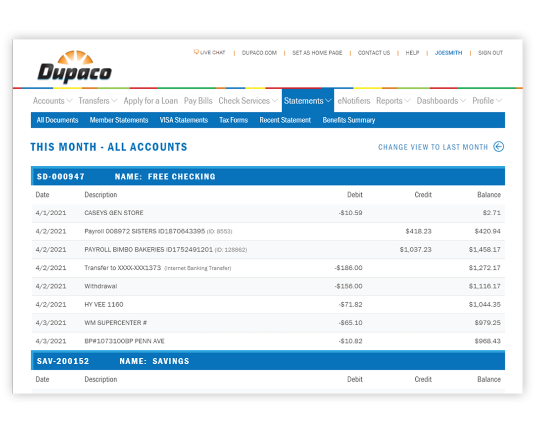The height and width of the screenshot is (433, 536).
Task: Expand the Profile menu
Action: tap(487, 101)
